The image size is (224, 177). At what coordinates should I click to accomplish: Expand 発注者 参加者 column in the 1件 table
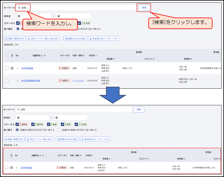pyautogui.click(x=110, y=159)
